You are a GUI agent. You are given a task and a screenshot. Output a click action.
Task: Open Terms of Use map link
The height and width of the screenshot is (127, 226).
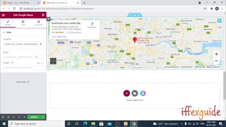200,67
